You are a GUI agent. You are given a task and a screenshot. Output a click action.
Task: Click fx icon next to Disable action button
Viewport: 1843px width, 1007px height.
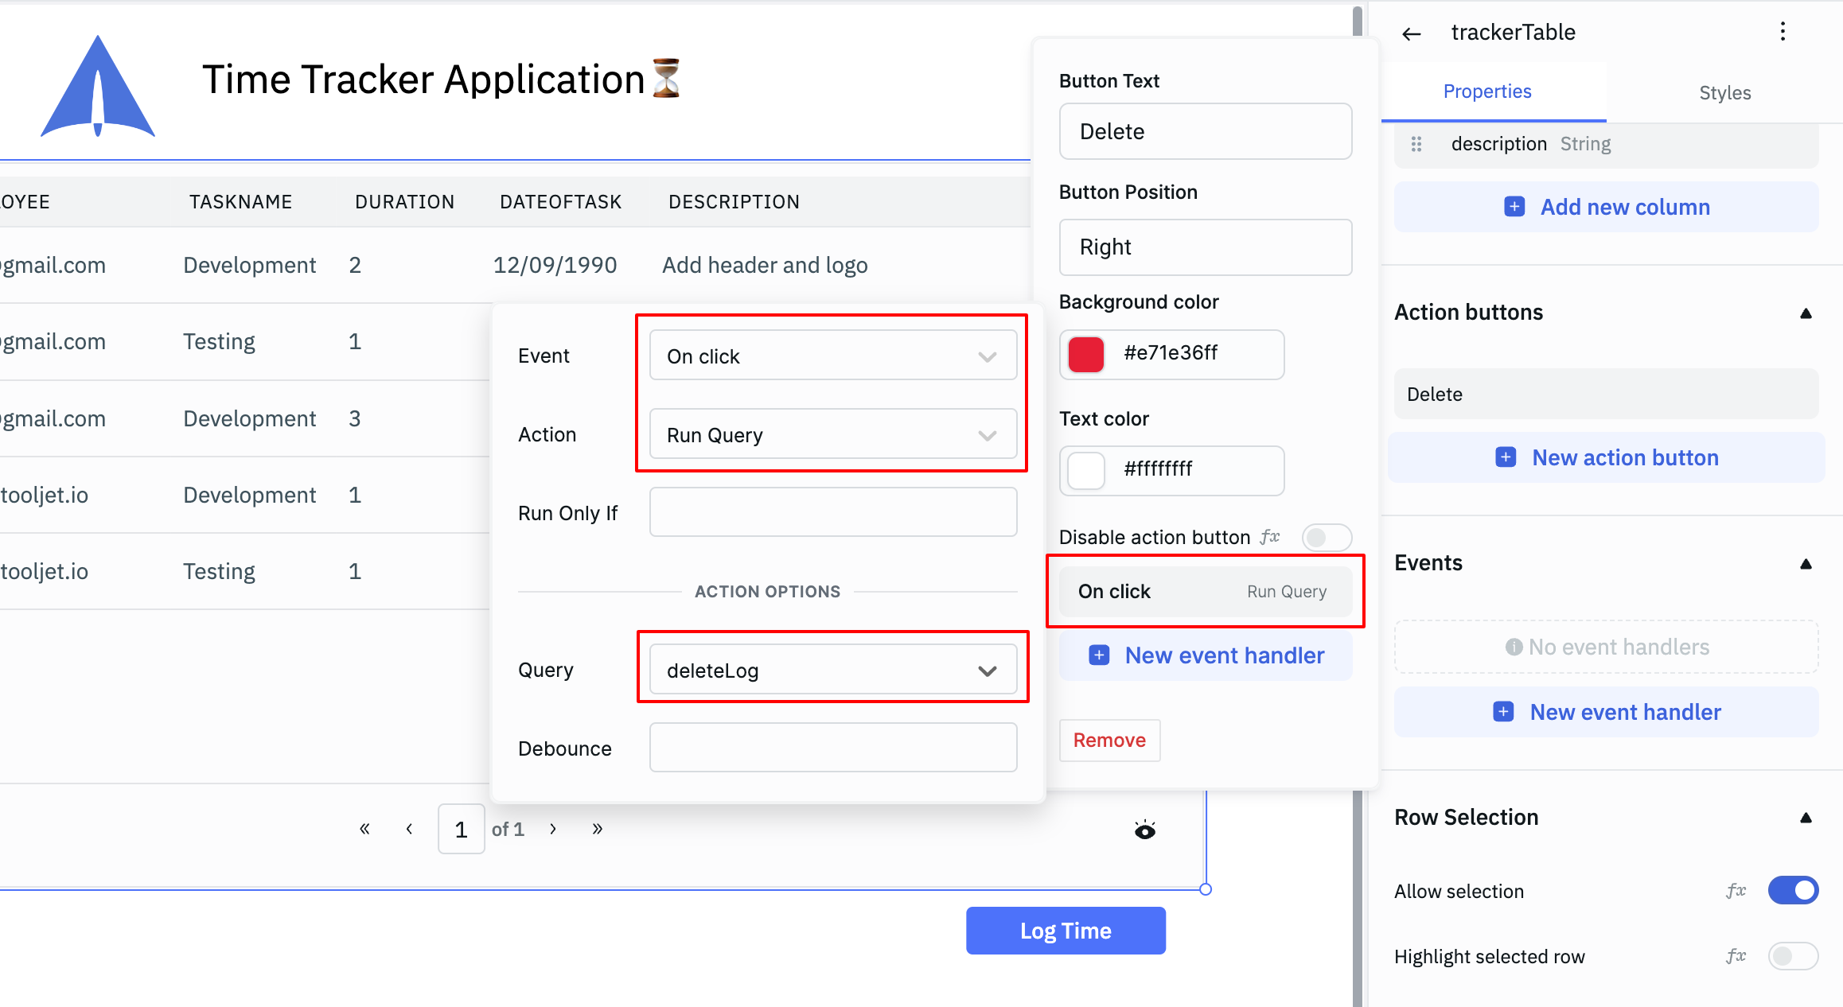click(1270, 537)
